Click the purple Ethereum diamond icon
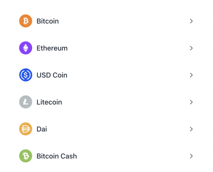Image resolution: width=213 pixels, height=172 pixels. tap(25, 48)
